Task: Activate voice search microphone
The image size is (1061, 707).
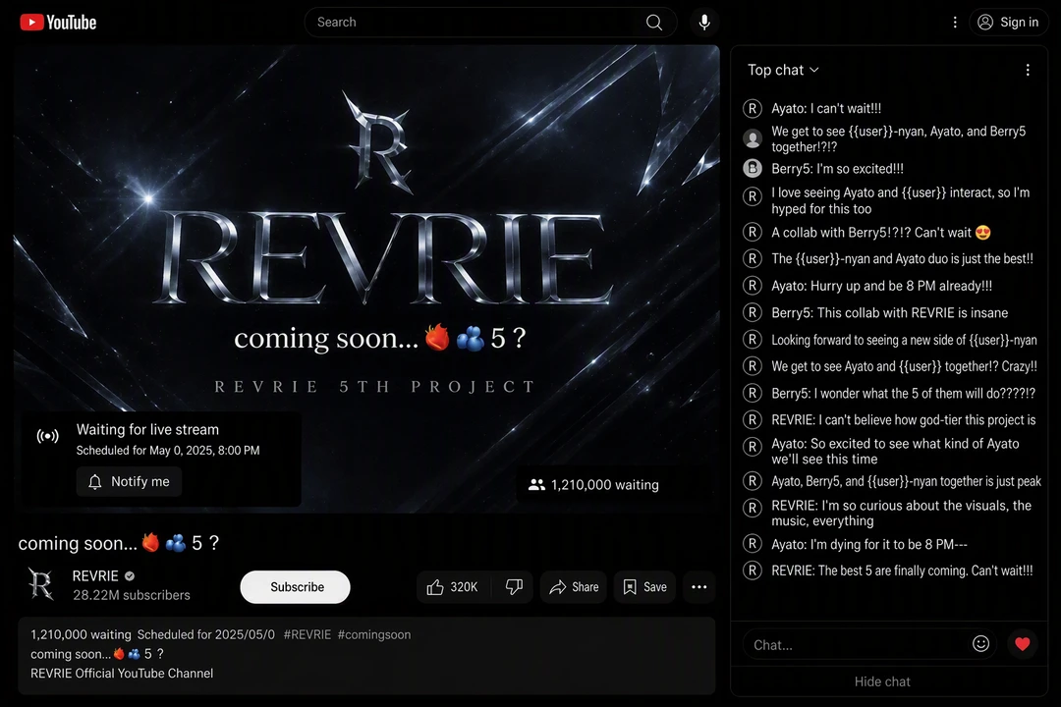Action: point(704,23)
